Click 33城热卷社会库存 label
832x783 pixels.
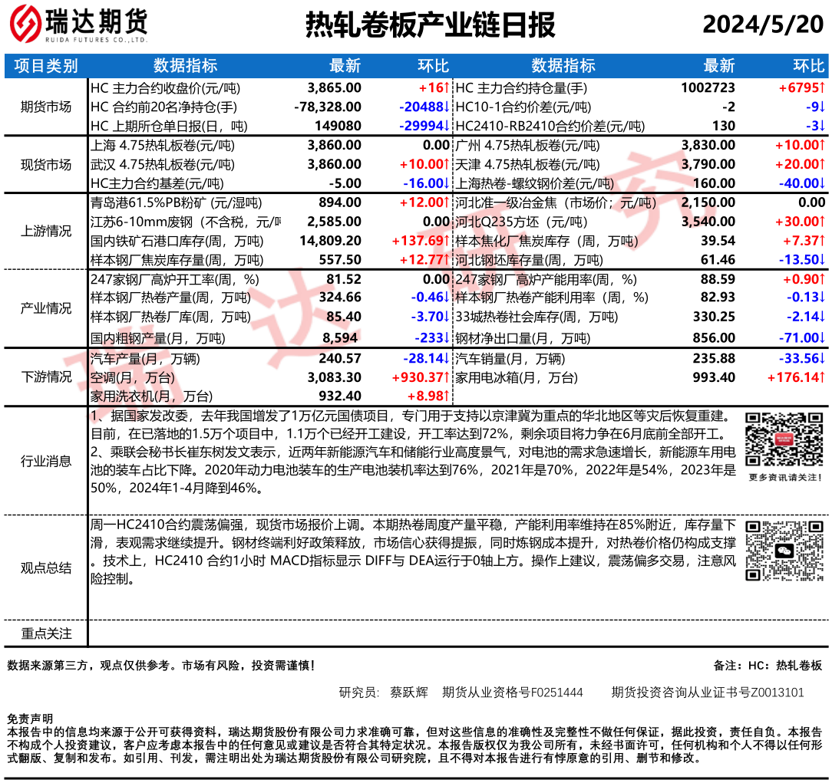(537, 317)
